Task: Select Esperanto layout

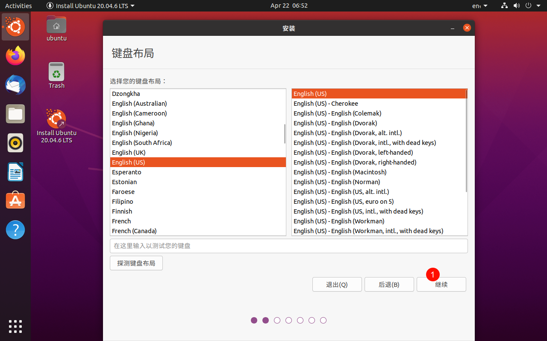Action: pyautogui.click(x=198, y=172)
